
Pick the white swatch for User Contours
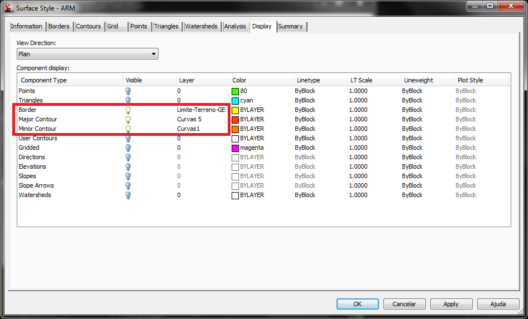pyautogui.click(x=235, y=139)
